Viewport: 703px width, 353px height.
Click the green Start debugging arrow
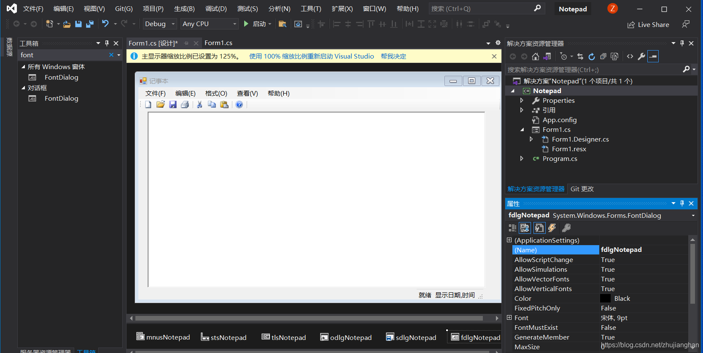pyautogui.click(x=246, y=24)
